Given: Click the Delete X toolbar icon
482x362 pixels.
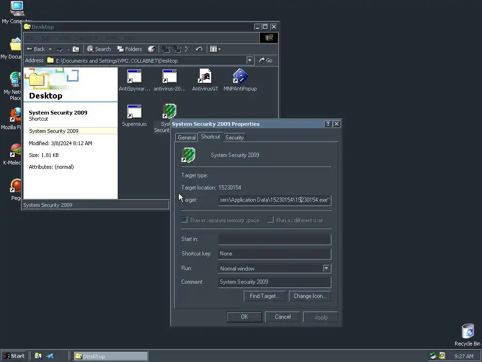Looking at the screenshot, I should (188, 49).
